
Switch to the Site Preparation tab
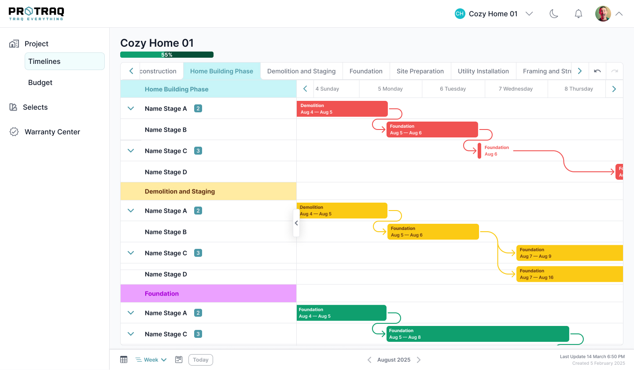click(420, 71)
